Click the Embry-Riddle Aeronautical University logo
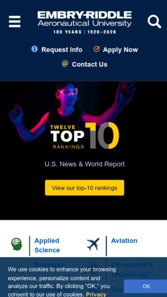This screenshot has width=167, height=297. [x=85, y=22]
